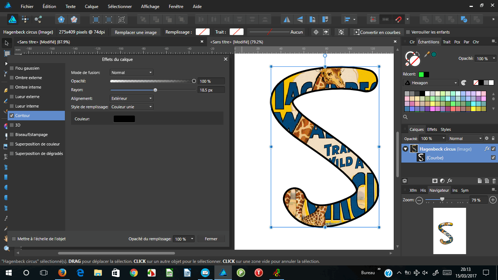Check Verrouiller les enfants
The image size is (498, 280).
408,32
